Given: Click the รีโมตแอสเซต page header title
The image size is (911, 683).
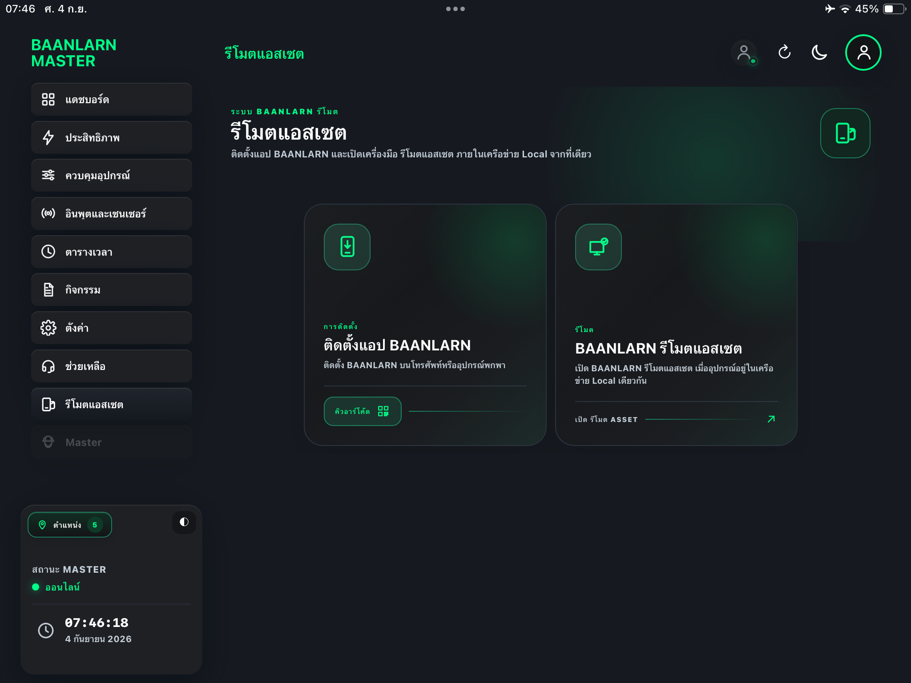Looking at the screenshot, I should [264, 53].
